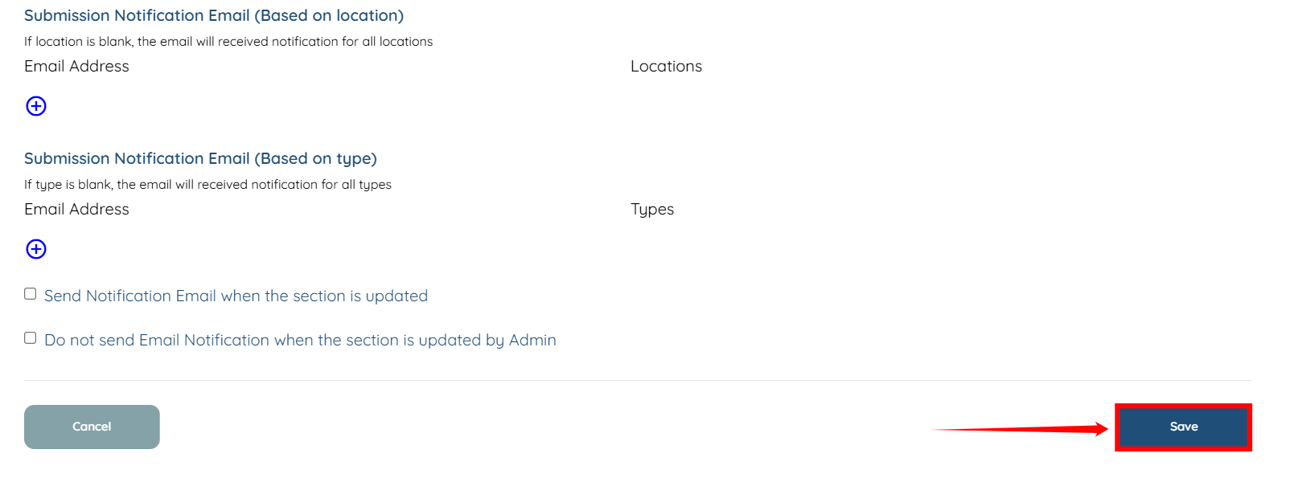Click the word 'Admin' in the second checkbox label

(x=532, y=340)
